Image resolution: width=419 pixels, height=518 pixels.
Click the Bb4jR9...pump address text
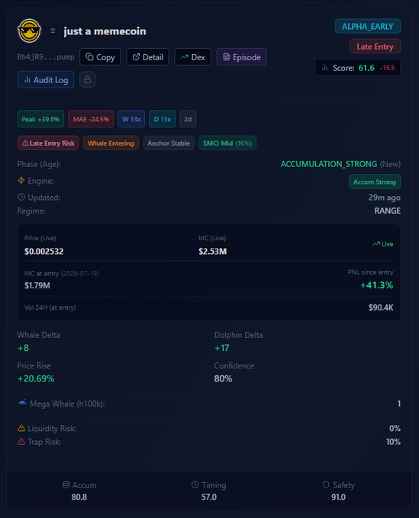point(46,57)
